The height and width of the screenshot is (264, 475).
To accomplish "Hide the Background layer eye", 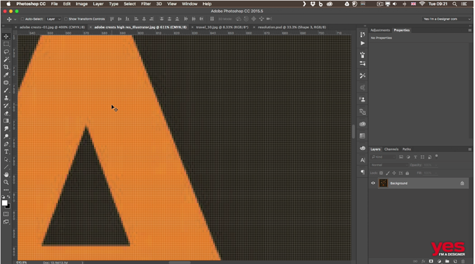I will (373, 183).
